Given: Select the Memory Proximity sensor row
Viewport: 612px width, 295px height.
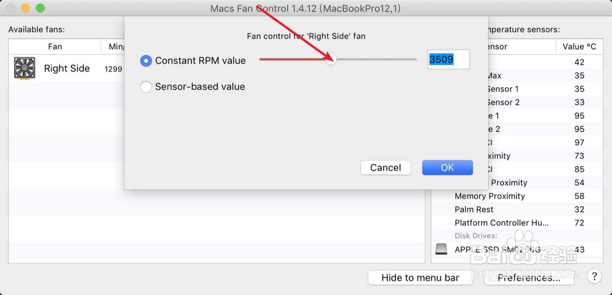Looking at the screenshot, I should click(517, 196).
